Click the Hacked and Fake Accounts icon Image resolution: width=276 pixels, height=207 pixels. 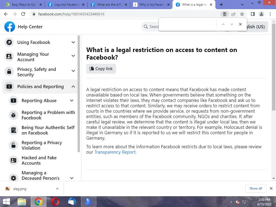pyautogui.click(x=13, y=160)
